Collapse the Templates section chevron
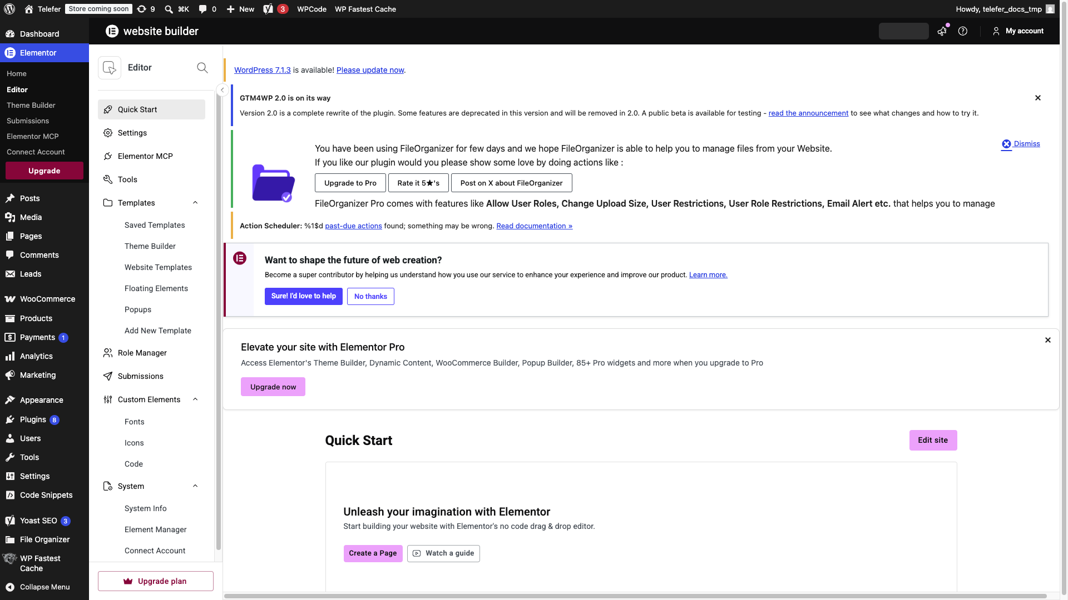The image size is (1068, 600). pos(195,203)
